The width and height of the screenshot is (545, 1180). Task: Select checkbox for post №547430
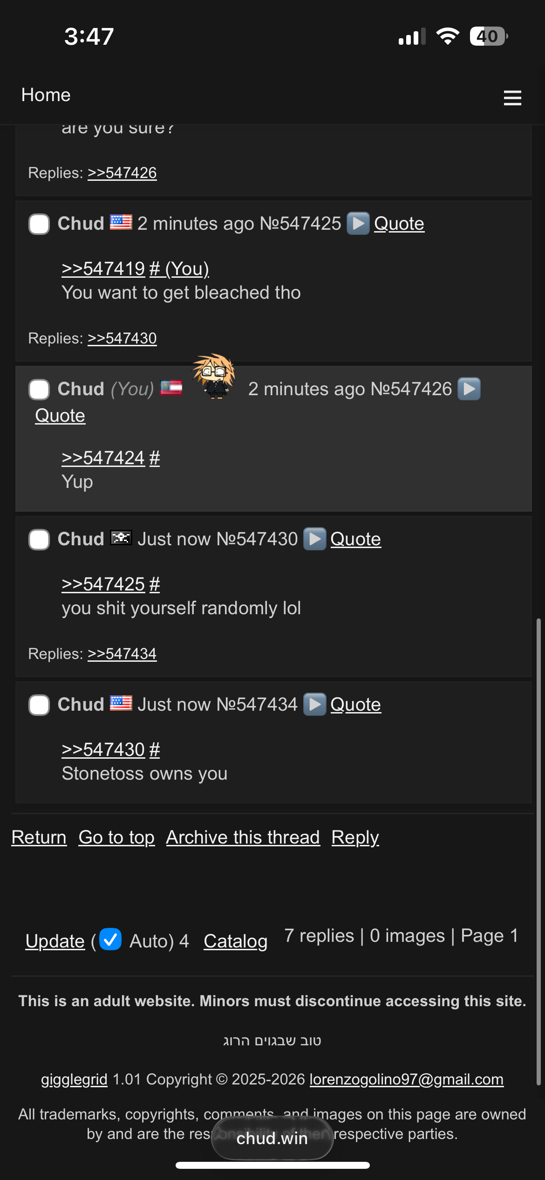[39, 540]
